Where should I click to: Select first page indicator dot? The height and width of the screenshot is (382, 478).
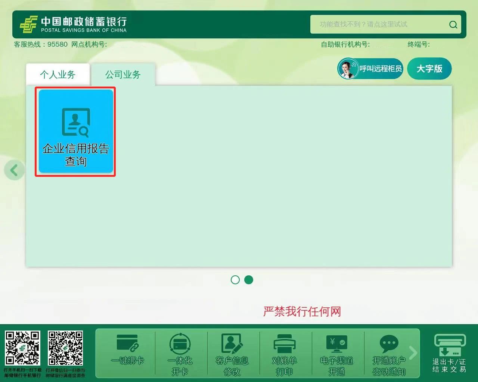coord(235,280)
